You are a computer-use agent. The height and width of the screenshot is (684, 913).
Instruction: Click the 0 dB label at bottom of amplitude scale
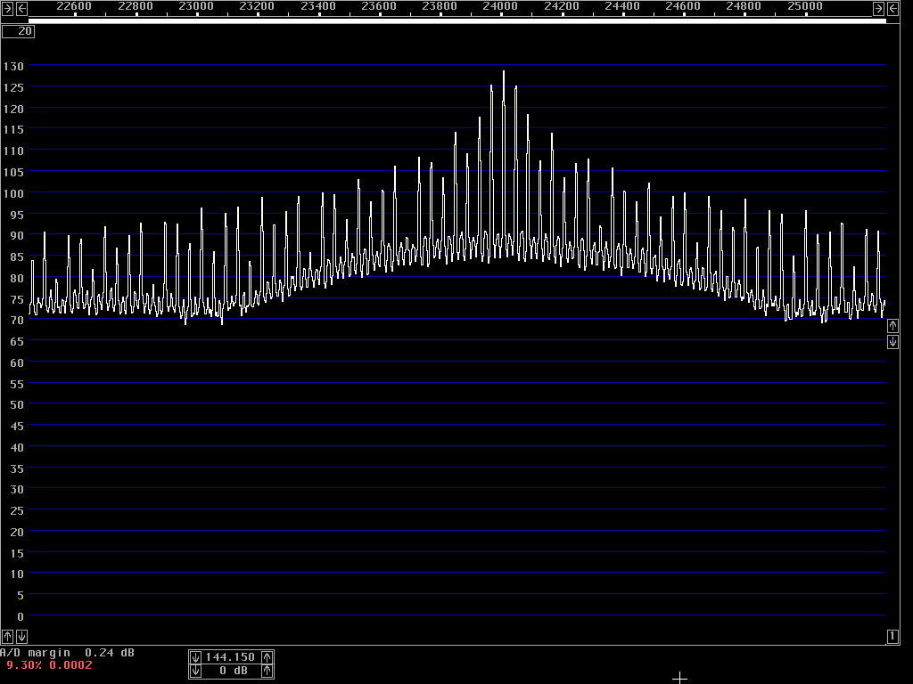[x=21, y=616]
